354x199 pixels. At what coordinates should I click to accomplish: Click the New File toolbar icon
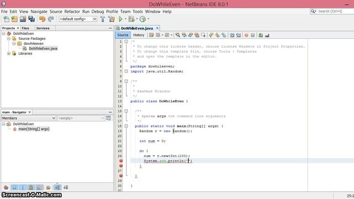(6, 19)
